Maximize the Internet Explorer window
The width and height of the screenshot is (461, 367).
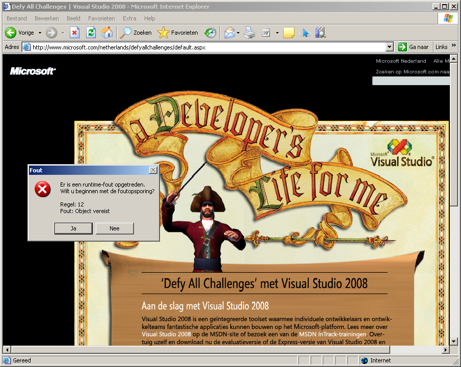pos(445,7)
